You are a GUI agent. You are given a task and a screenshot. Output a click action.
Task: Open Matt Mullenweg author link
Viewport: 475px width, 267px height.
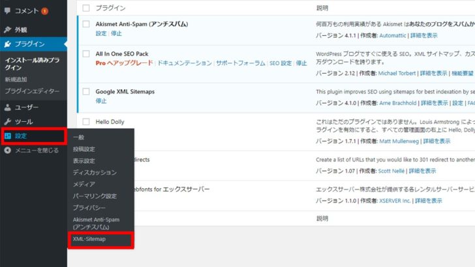click(399, 141)
